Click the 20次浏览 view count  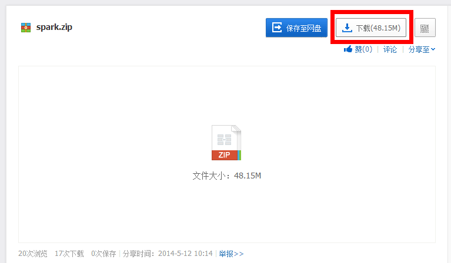33,254
